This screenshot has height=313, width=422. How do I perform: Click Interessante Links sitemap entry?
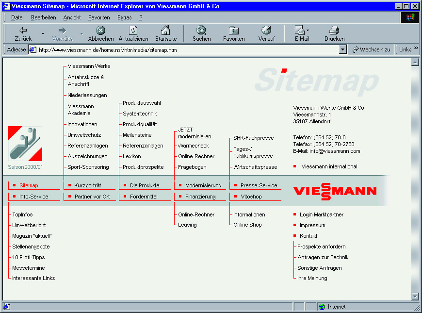[x=33, y=278]
